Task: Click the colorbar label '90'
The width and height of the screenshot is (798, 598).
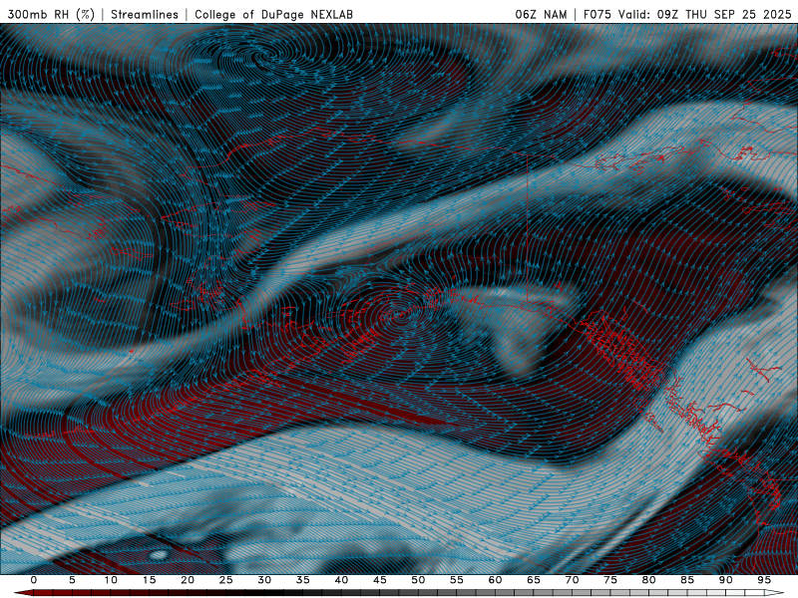Action: (x=726, y=580)
